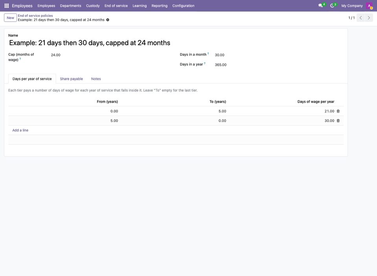
Task: Open the Reporting menu
Action: pos(159,6)
